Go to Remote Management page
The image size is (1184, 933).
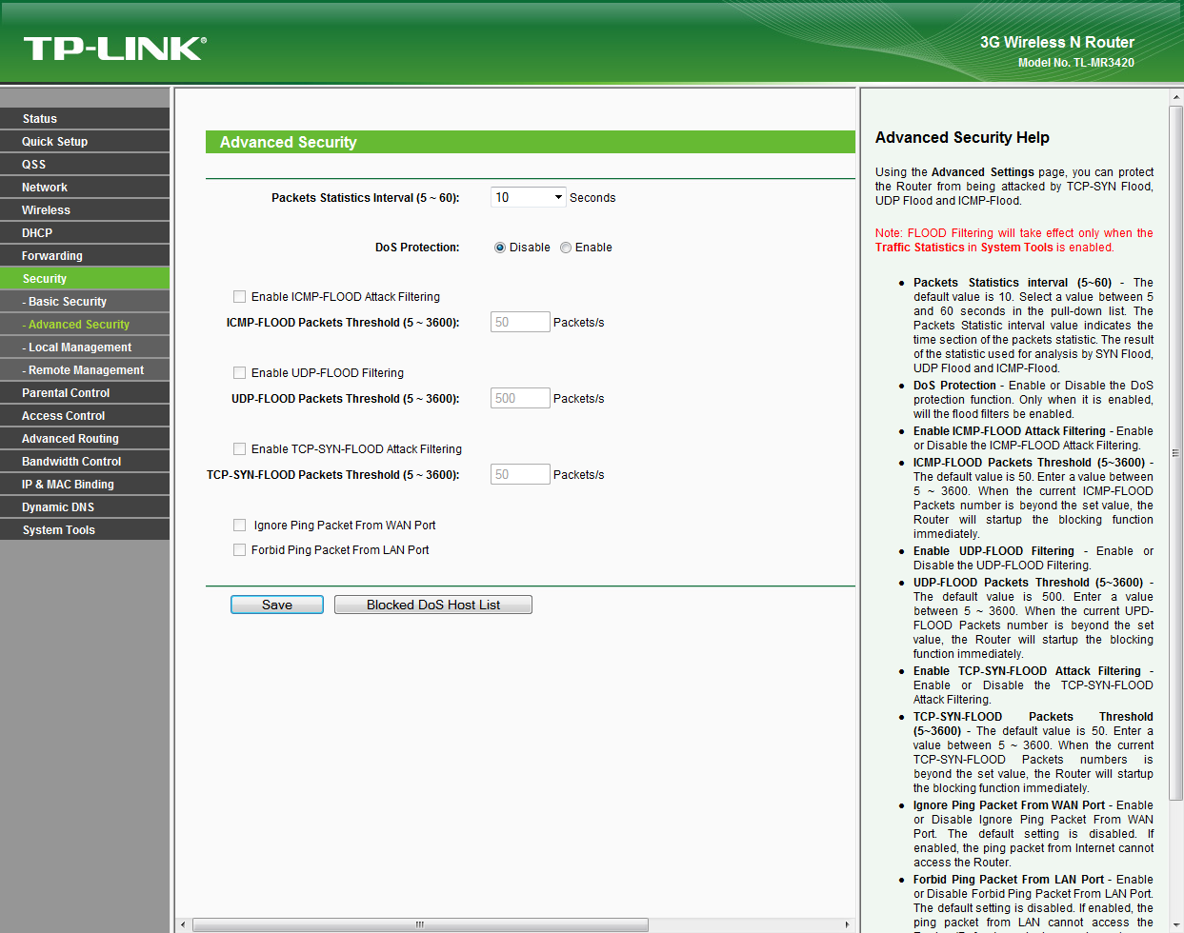point(86,370)
